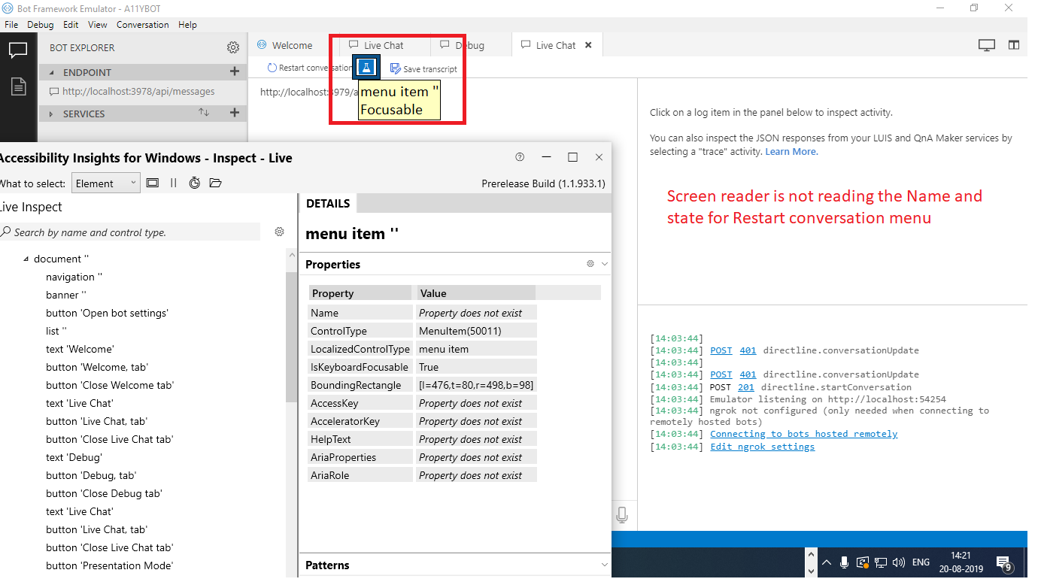This screenshot has height=588, width=1041.
Task: Collapse the document tree node in Live Inspect
Action: click(x=26, y=258)
